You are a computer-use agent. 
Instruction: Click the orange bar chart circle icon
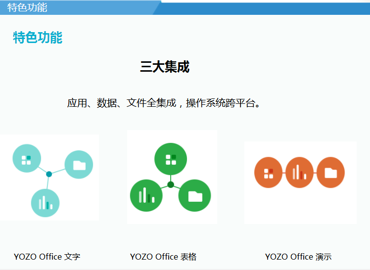(299, 173)
